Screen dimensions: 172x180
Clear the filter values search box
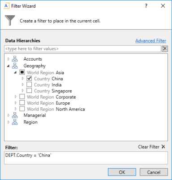click(165, 48)
